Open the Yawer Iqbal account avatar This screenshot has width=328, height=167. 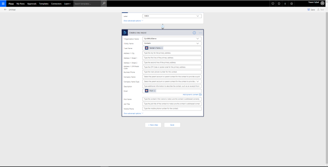point(323,3)
